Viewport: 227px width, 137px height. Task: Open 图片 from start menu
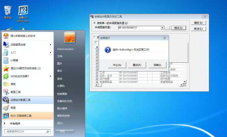click(x=60, y=64)
